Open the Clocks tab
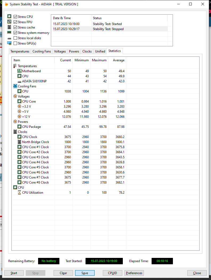The width and height of the screenshot is (211, 280). [87, 51]
